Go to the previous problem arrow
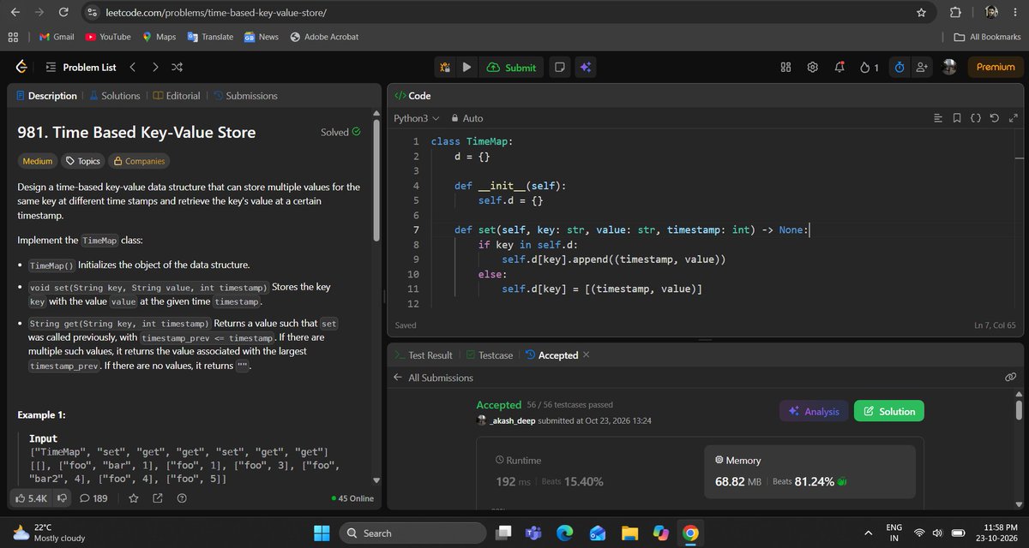The width and height of the screenshot is (1029, 548). (133, 67)
